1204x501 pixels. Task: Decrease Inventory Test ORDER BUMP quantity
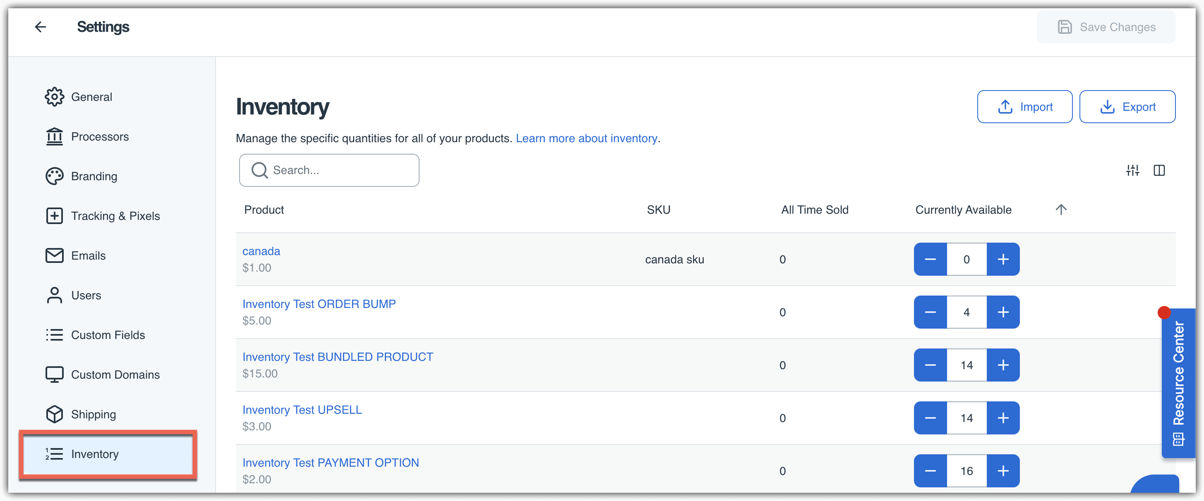tap(930, 313)
